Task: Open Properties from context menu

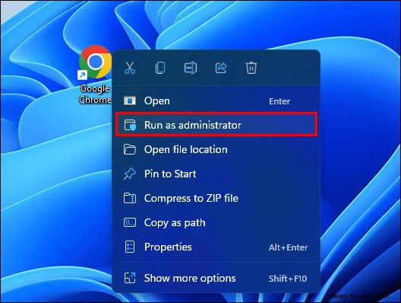Action: 216,247
